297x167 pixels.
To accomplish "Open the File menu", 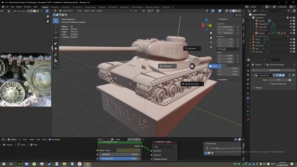I will [7, 7].
